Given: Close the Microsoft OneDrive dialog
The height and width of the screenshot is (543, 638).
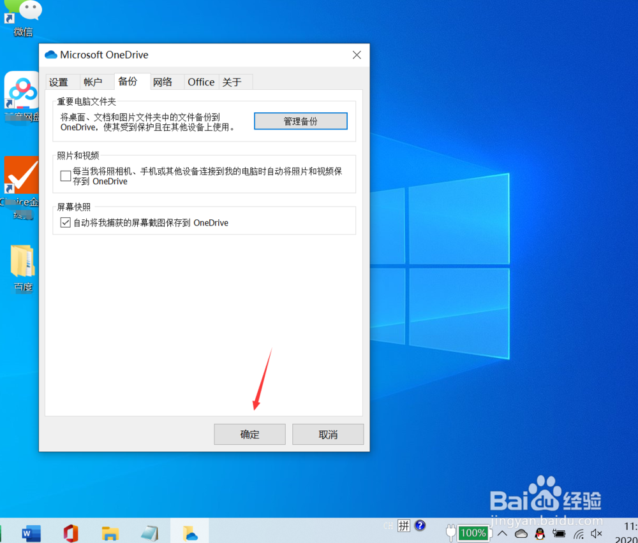Looking at the screenshot, I should click(x=357, y=55).
